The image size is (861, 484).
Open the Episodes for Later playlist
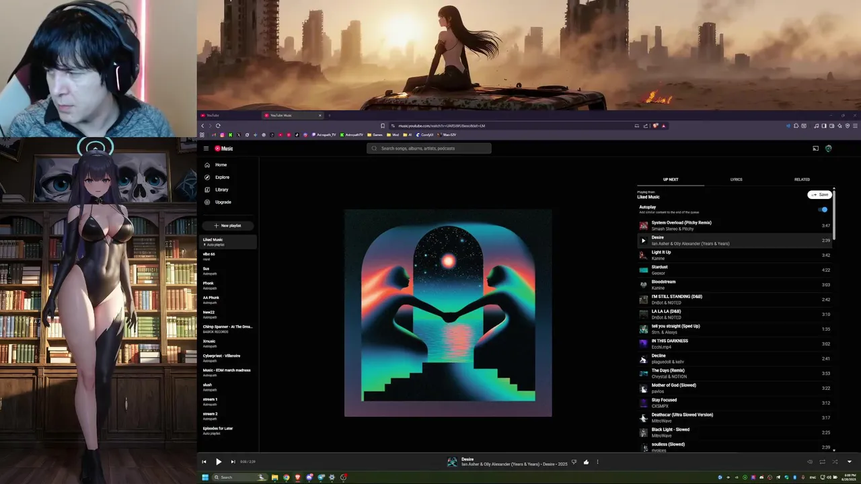(x=228, y=431)
